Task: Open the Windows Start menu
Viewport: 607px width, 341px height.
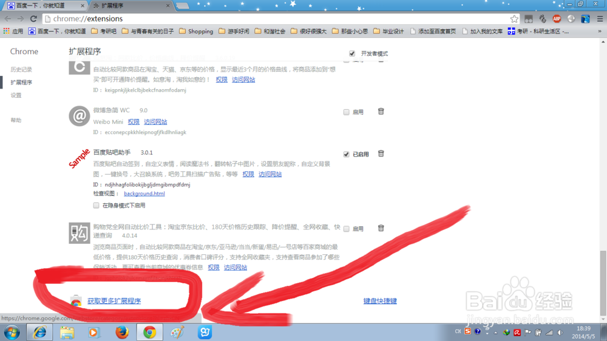Action: tap(12, 333)
